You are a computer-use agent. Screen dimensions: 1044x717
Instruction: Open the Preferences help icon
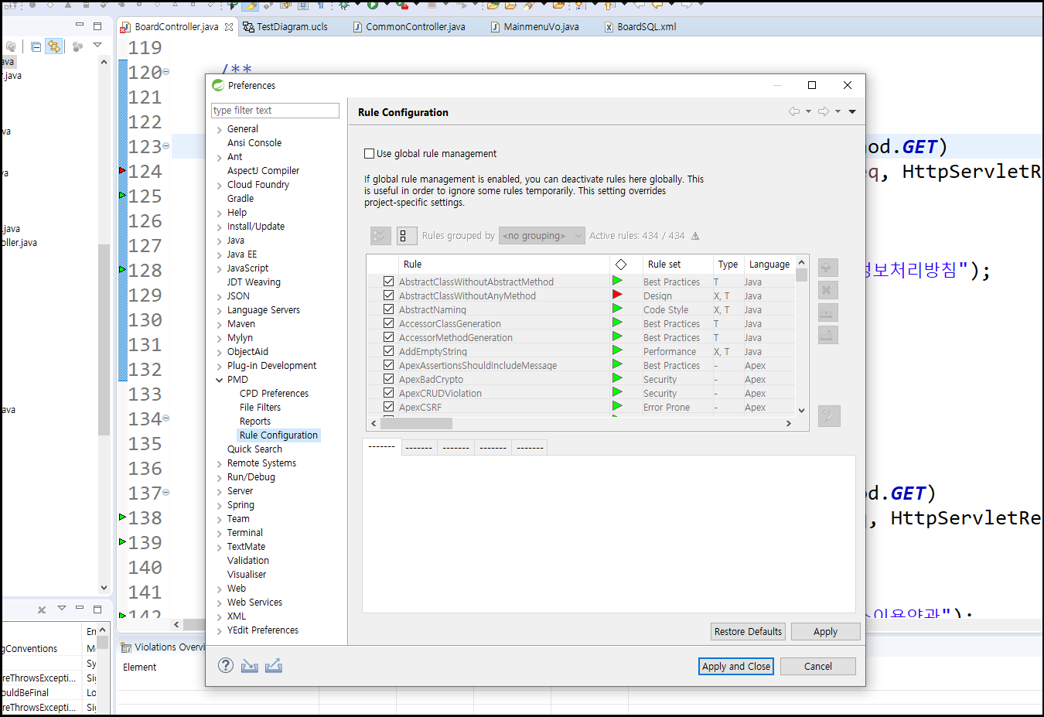point(226,665)
